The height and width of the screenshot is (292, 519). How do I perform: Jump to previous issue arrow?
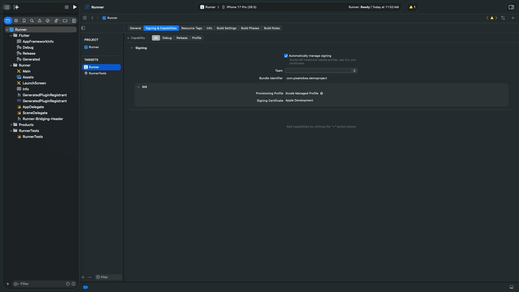pyautogui.click(x=487, y=18)
